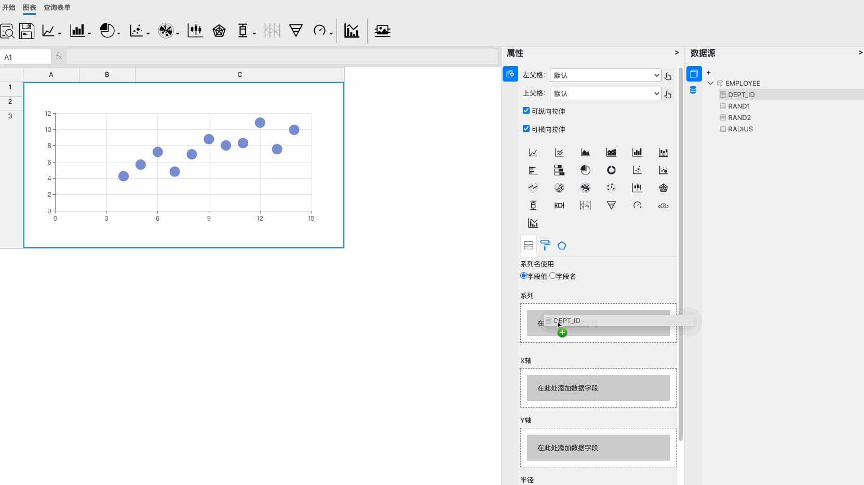Collapse the EMPLOYEE dataset tree node
The width and height of the screenshot is (864, 485).
click(x=710, y=83)
